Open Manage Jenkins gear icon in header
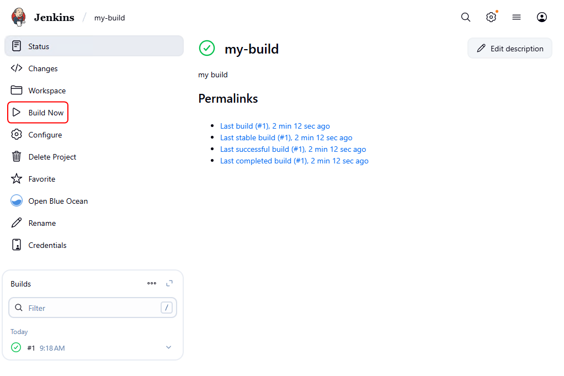Viewport: 564px width, 376px height. point(491,17)
